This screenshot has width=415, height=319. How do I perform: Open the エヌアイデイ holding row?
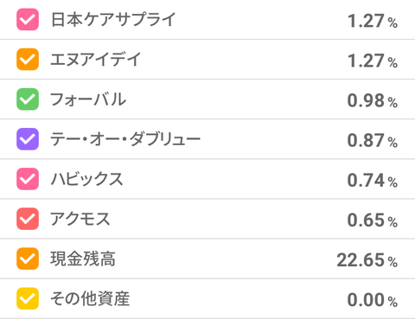[207, 60]
